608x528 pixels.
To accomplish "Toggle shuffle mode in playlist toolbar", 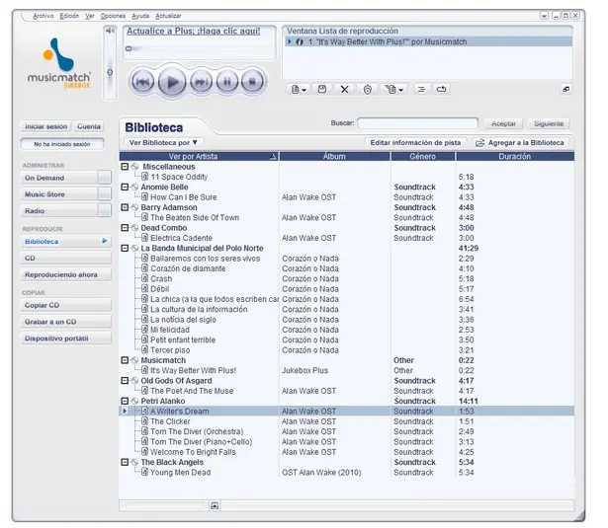I will tap(421, 90).
